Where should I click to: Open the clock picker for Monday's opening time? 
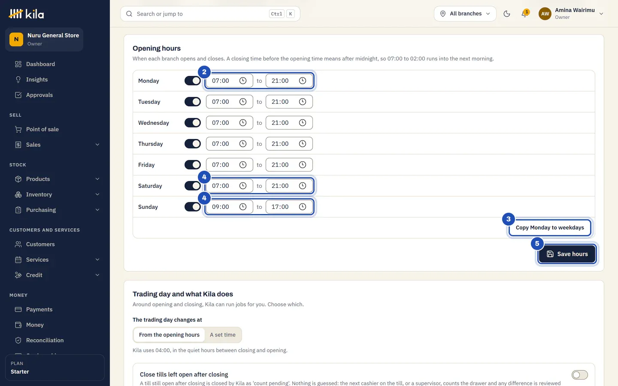(243, 81)
